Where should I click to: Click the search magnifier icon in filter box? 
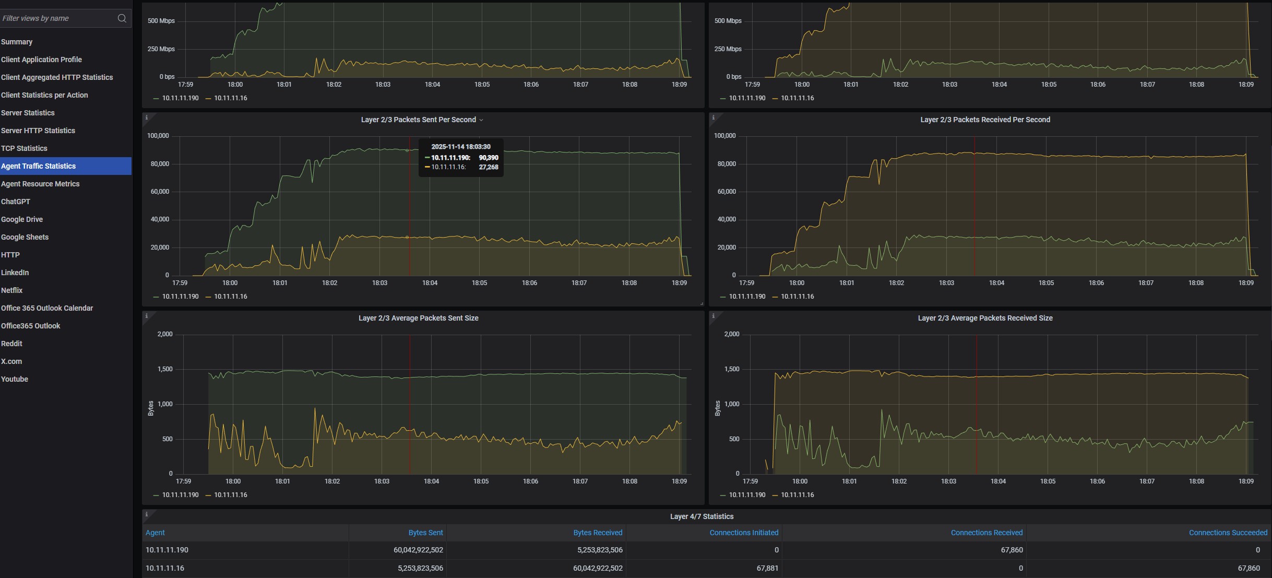click(122, 18)
